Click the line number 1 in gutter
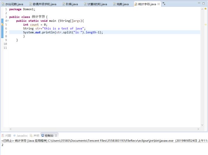 pyautogui.click(x=6, y=9)
